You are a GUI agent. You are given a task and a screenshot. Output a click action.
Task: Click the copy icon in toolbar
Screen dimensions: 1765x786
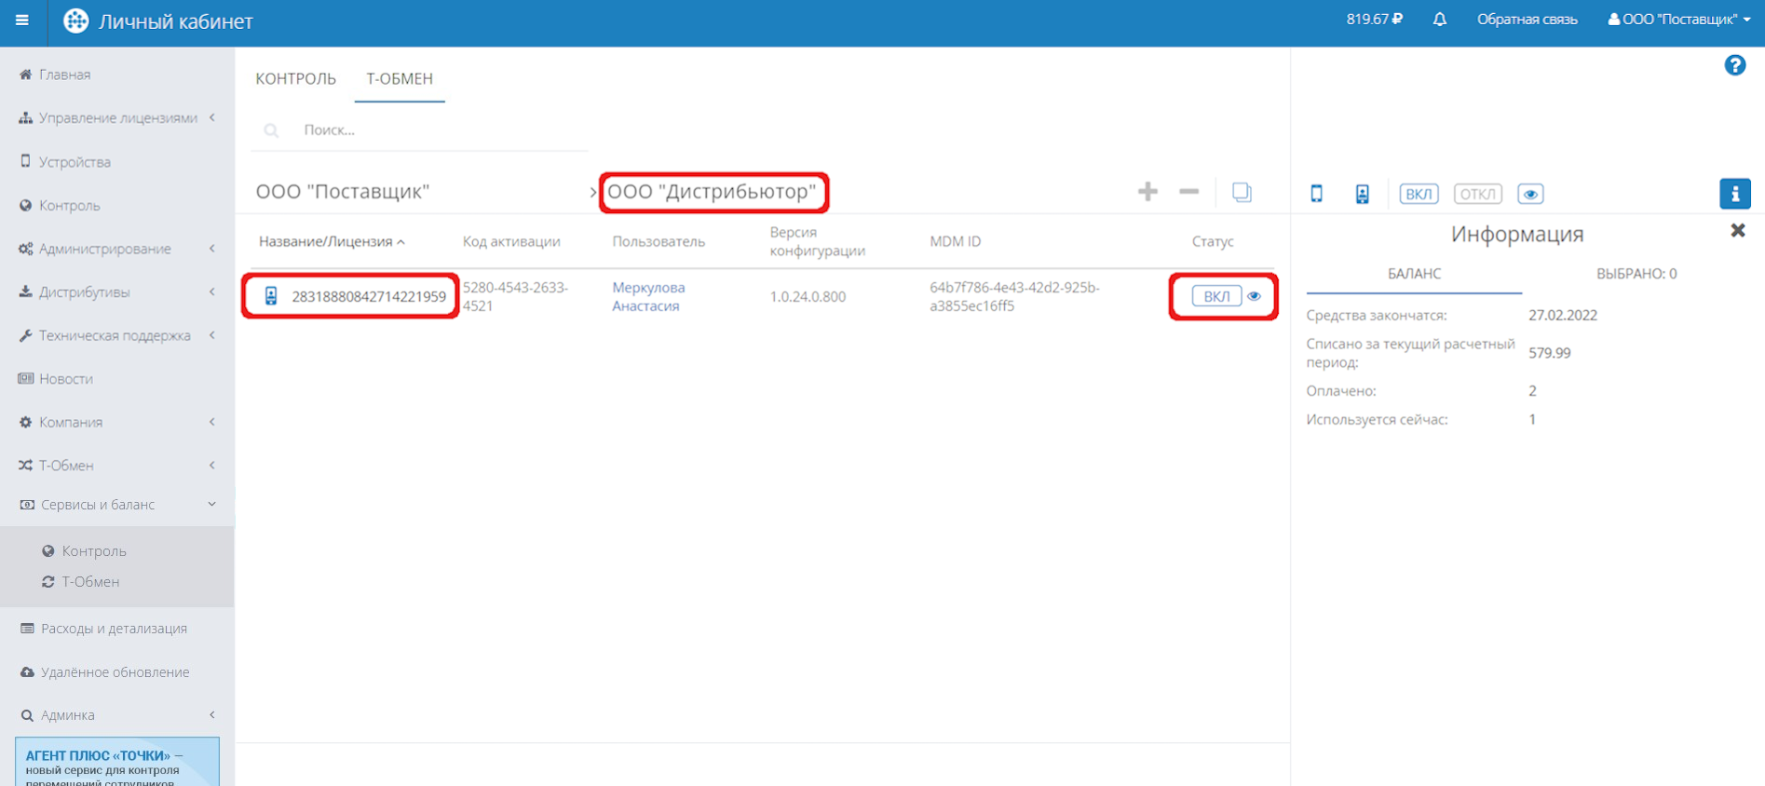pos(1242,192)
